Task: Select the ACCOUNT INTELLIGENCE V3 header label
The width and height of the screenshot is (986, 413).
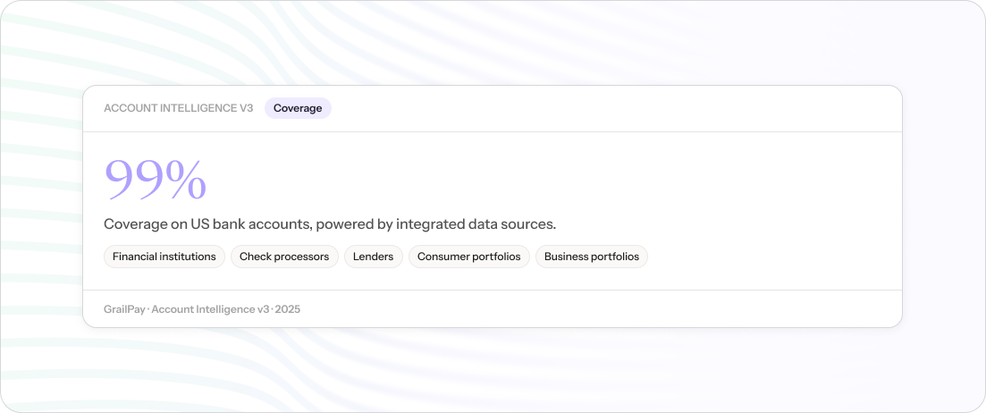Action: [x=178, y=108]
